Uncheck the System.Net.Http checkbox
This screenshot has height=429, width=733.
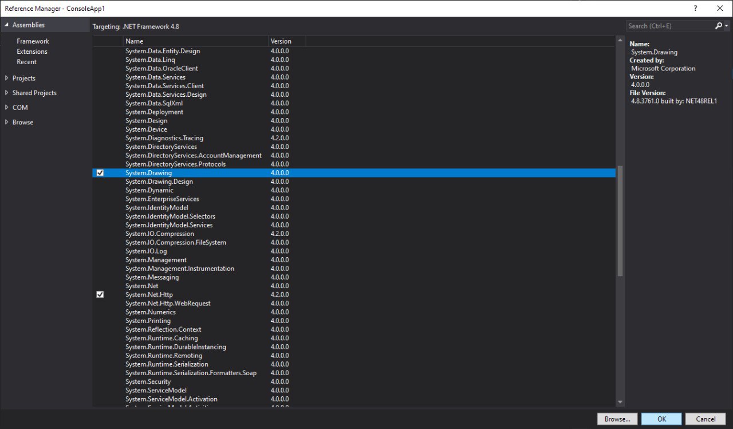pyautogui.click(x=100, y=294)
